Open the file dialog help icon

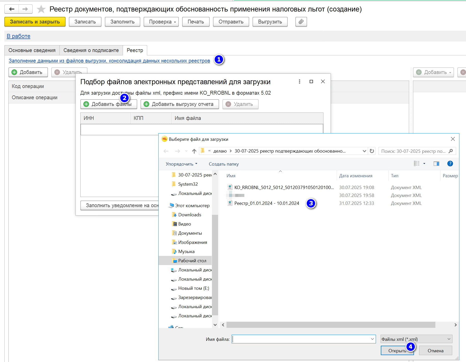pyautogui.click(x=450, y=164)
